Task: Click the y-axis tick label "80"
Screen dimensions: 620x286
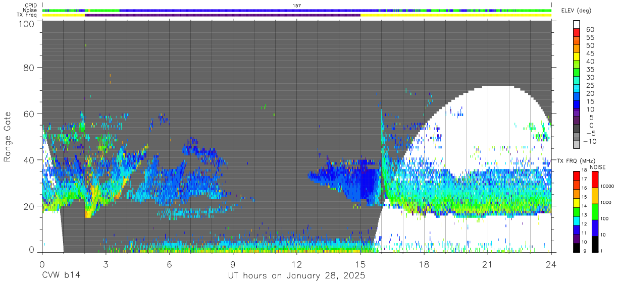Action: (29, 67)
